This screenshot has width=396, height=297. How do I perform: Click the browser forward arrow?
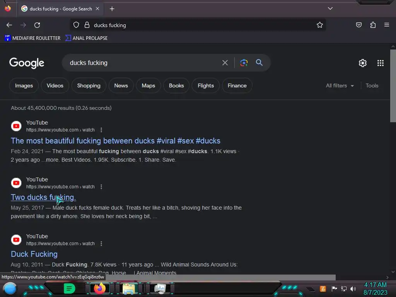23,25
